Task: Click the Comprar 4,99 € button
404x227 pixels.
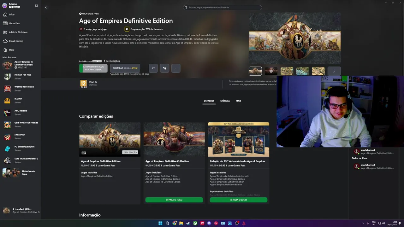Action: coord(125,68)
